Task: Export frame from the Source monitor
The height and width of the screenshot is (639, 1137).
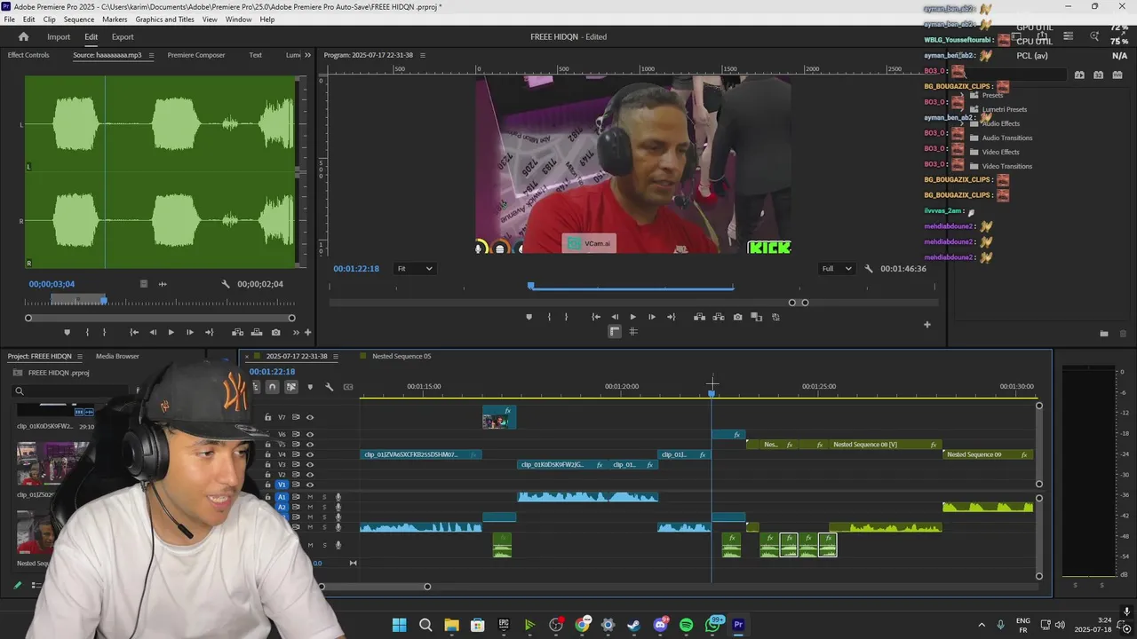Action: [x=275, y=332]
